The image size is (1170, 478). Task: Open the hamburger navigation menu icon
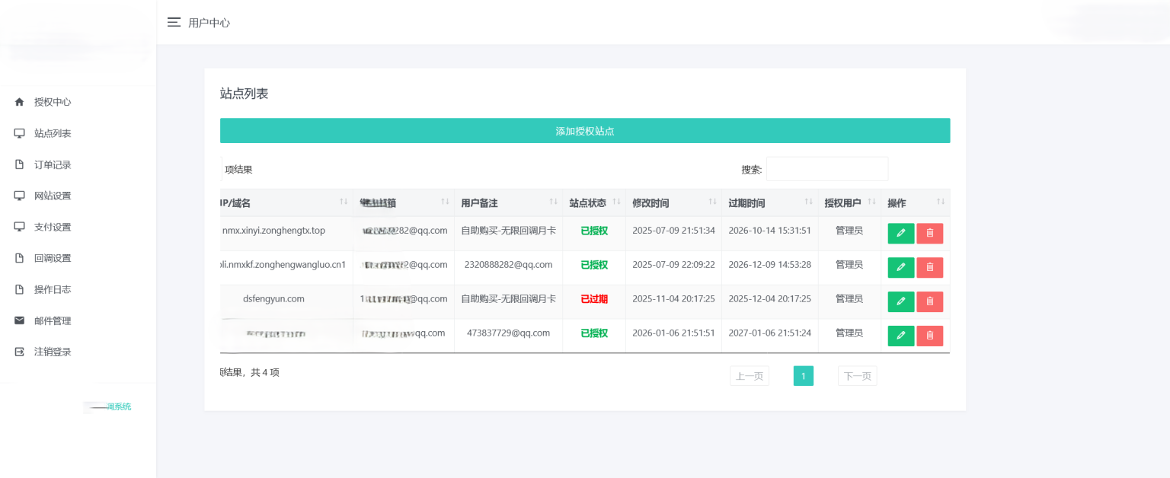pyautogui.click(x=174, y=22)
